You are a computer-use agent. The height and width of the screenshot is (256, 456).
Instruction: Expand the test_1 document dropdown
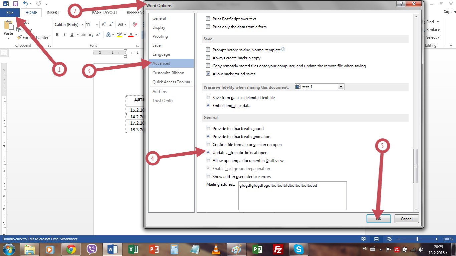click(x=341, y=87)
